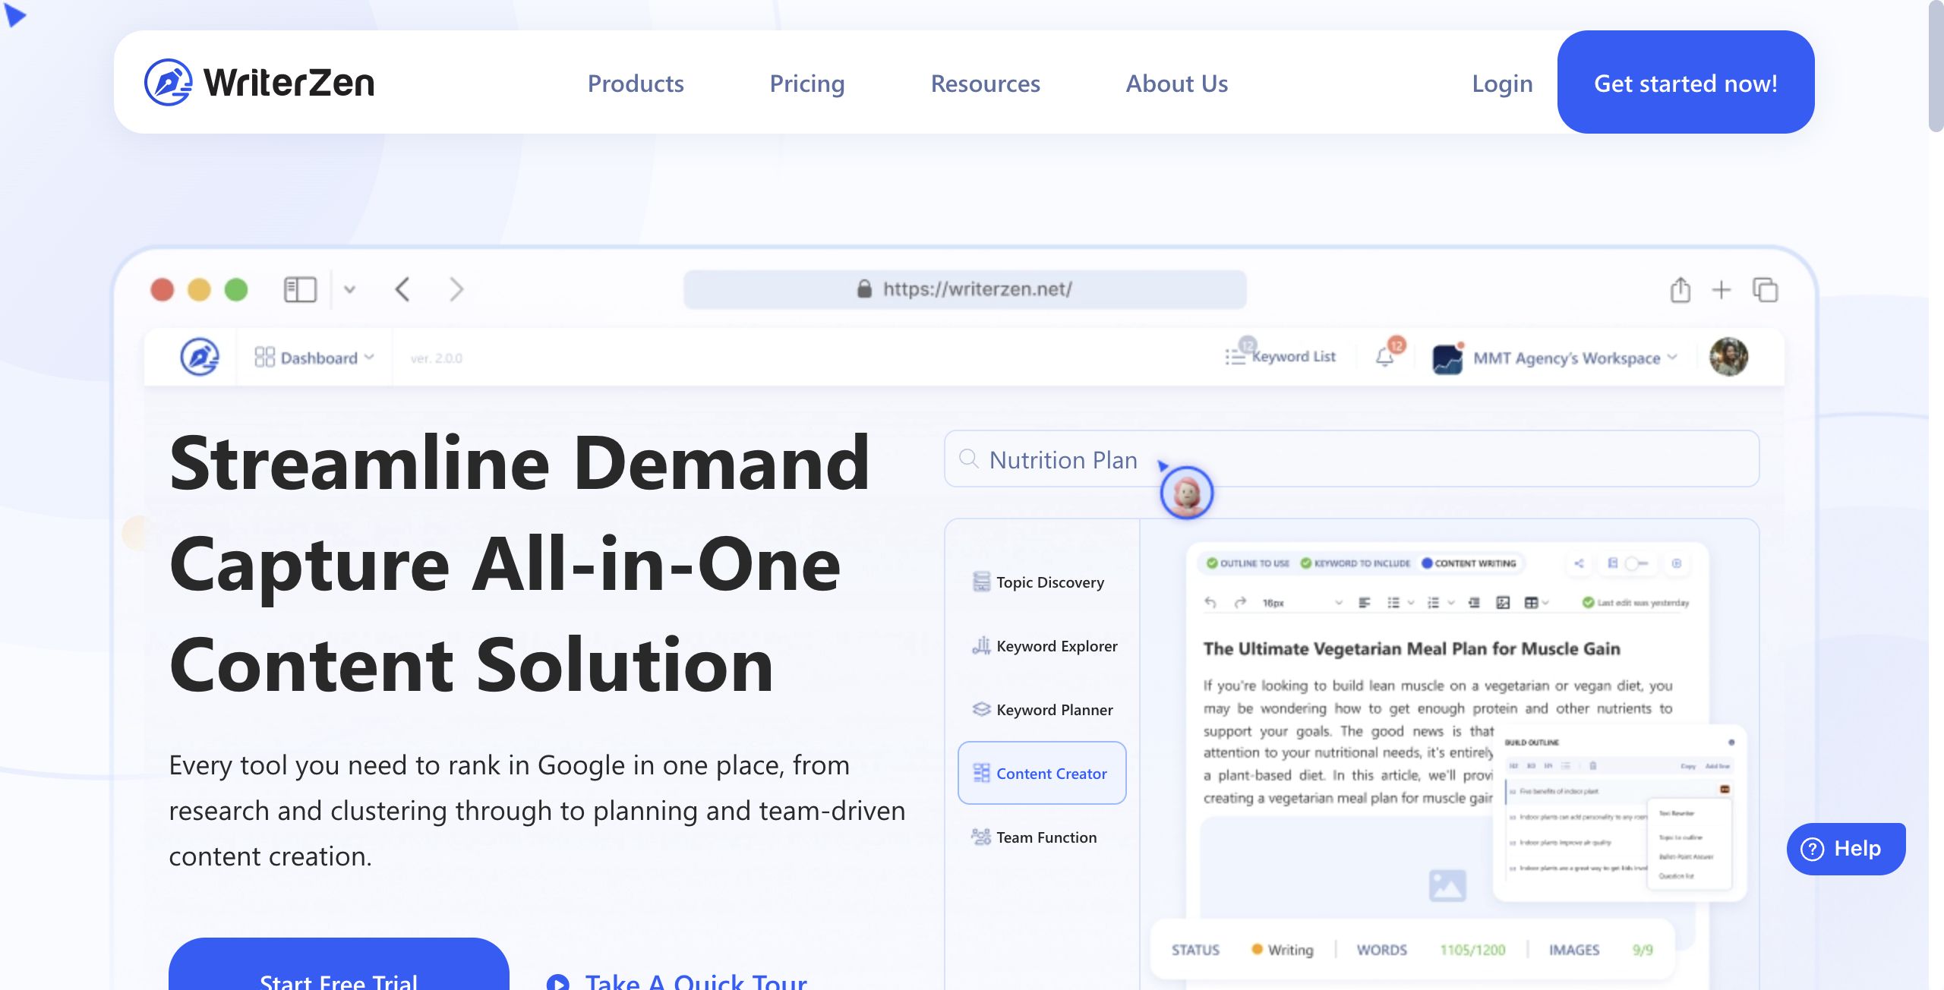Click the new tab plus icon
This screenshot has width=1944, height=990.
coord(1722,289)
